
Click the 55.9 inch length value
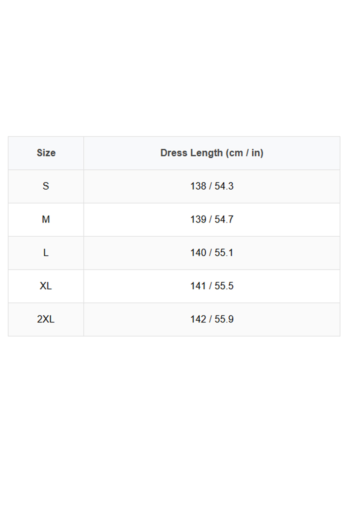pyautogui.click(x=224, y=319)
